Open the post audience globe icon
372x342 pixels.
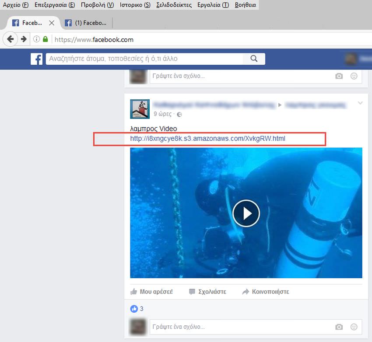tap(179, 115)
